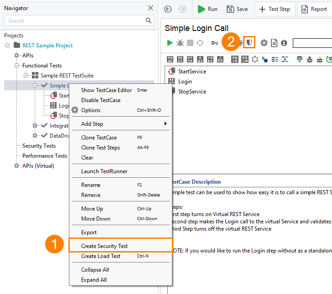
Task: Choose Clone TestCase
Action: click(121, 138)
